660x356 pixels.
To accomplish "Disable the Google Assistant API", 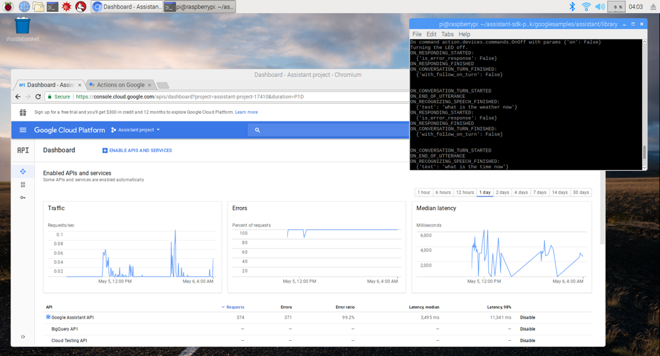I will click(x=527, y=318).
